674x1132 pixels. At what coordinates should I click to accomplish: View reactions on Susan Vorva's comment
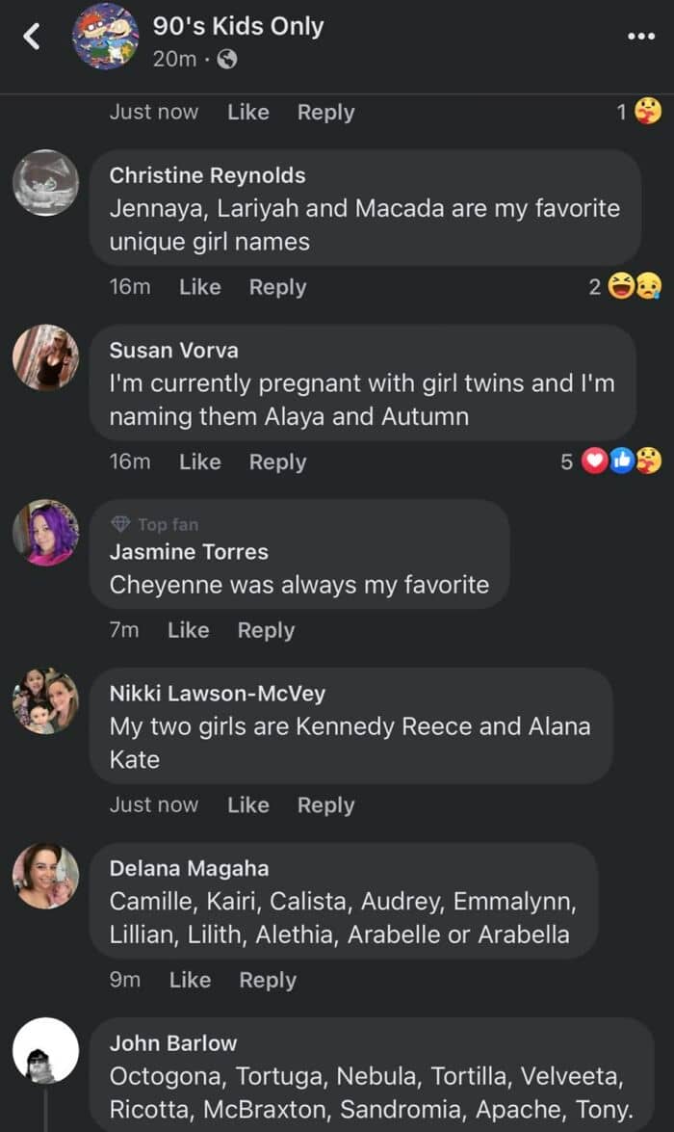[611, 461]
